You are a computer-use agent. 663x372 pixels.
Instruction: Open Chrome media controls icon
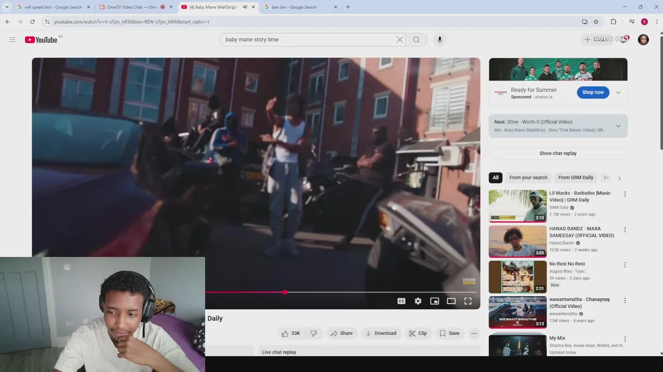[x=632, y=22]
